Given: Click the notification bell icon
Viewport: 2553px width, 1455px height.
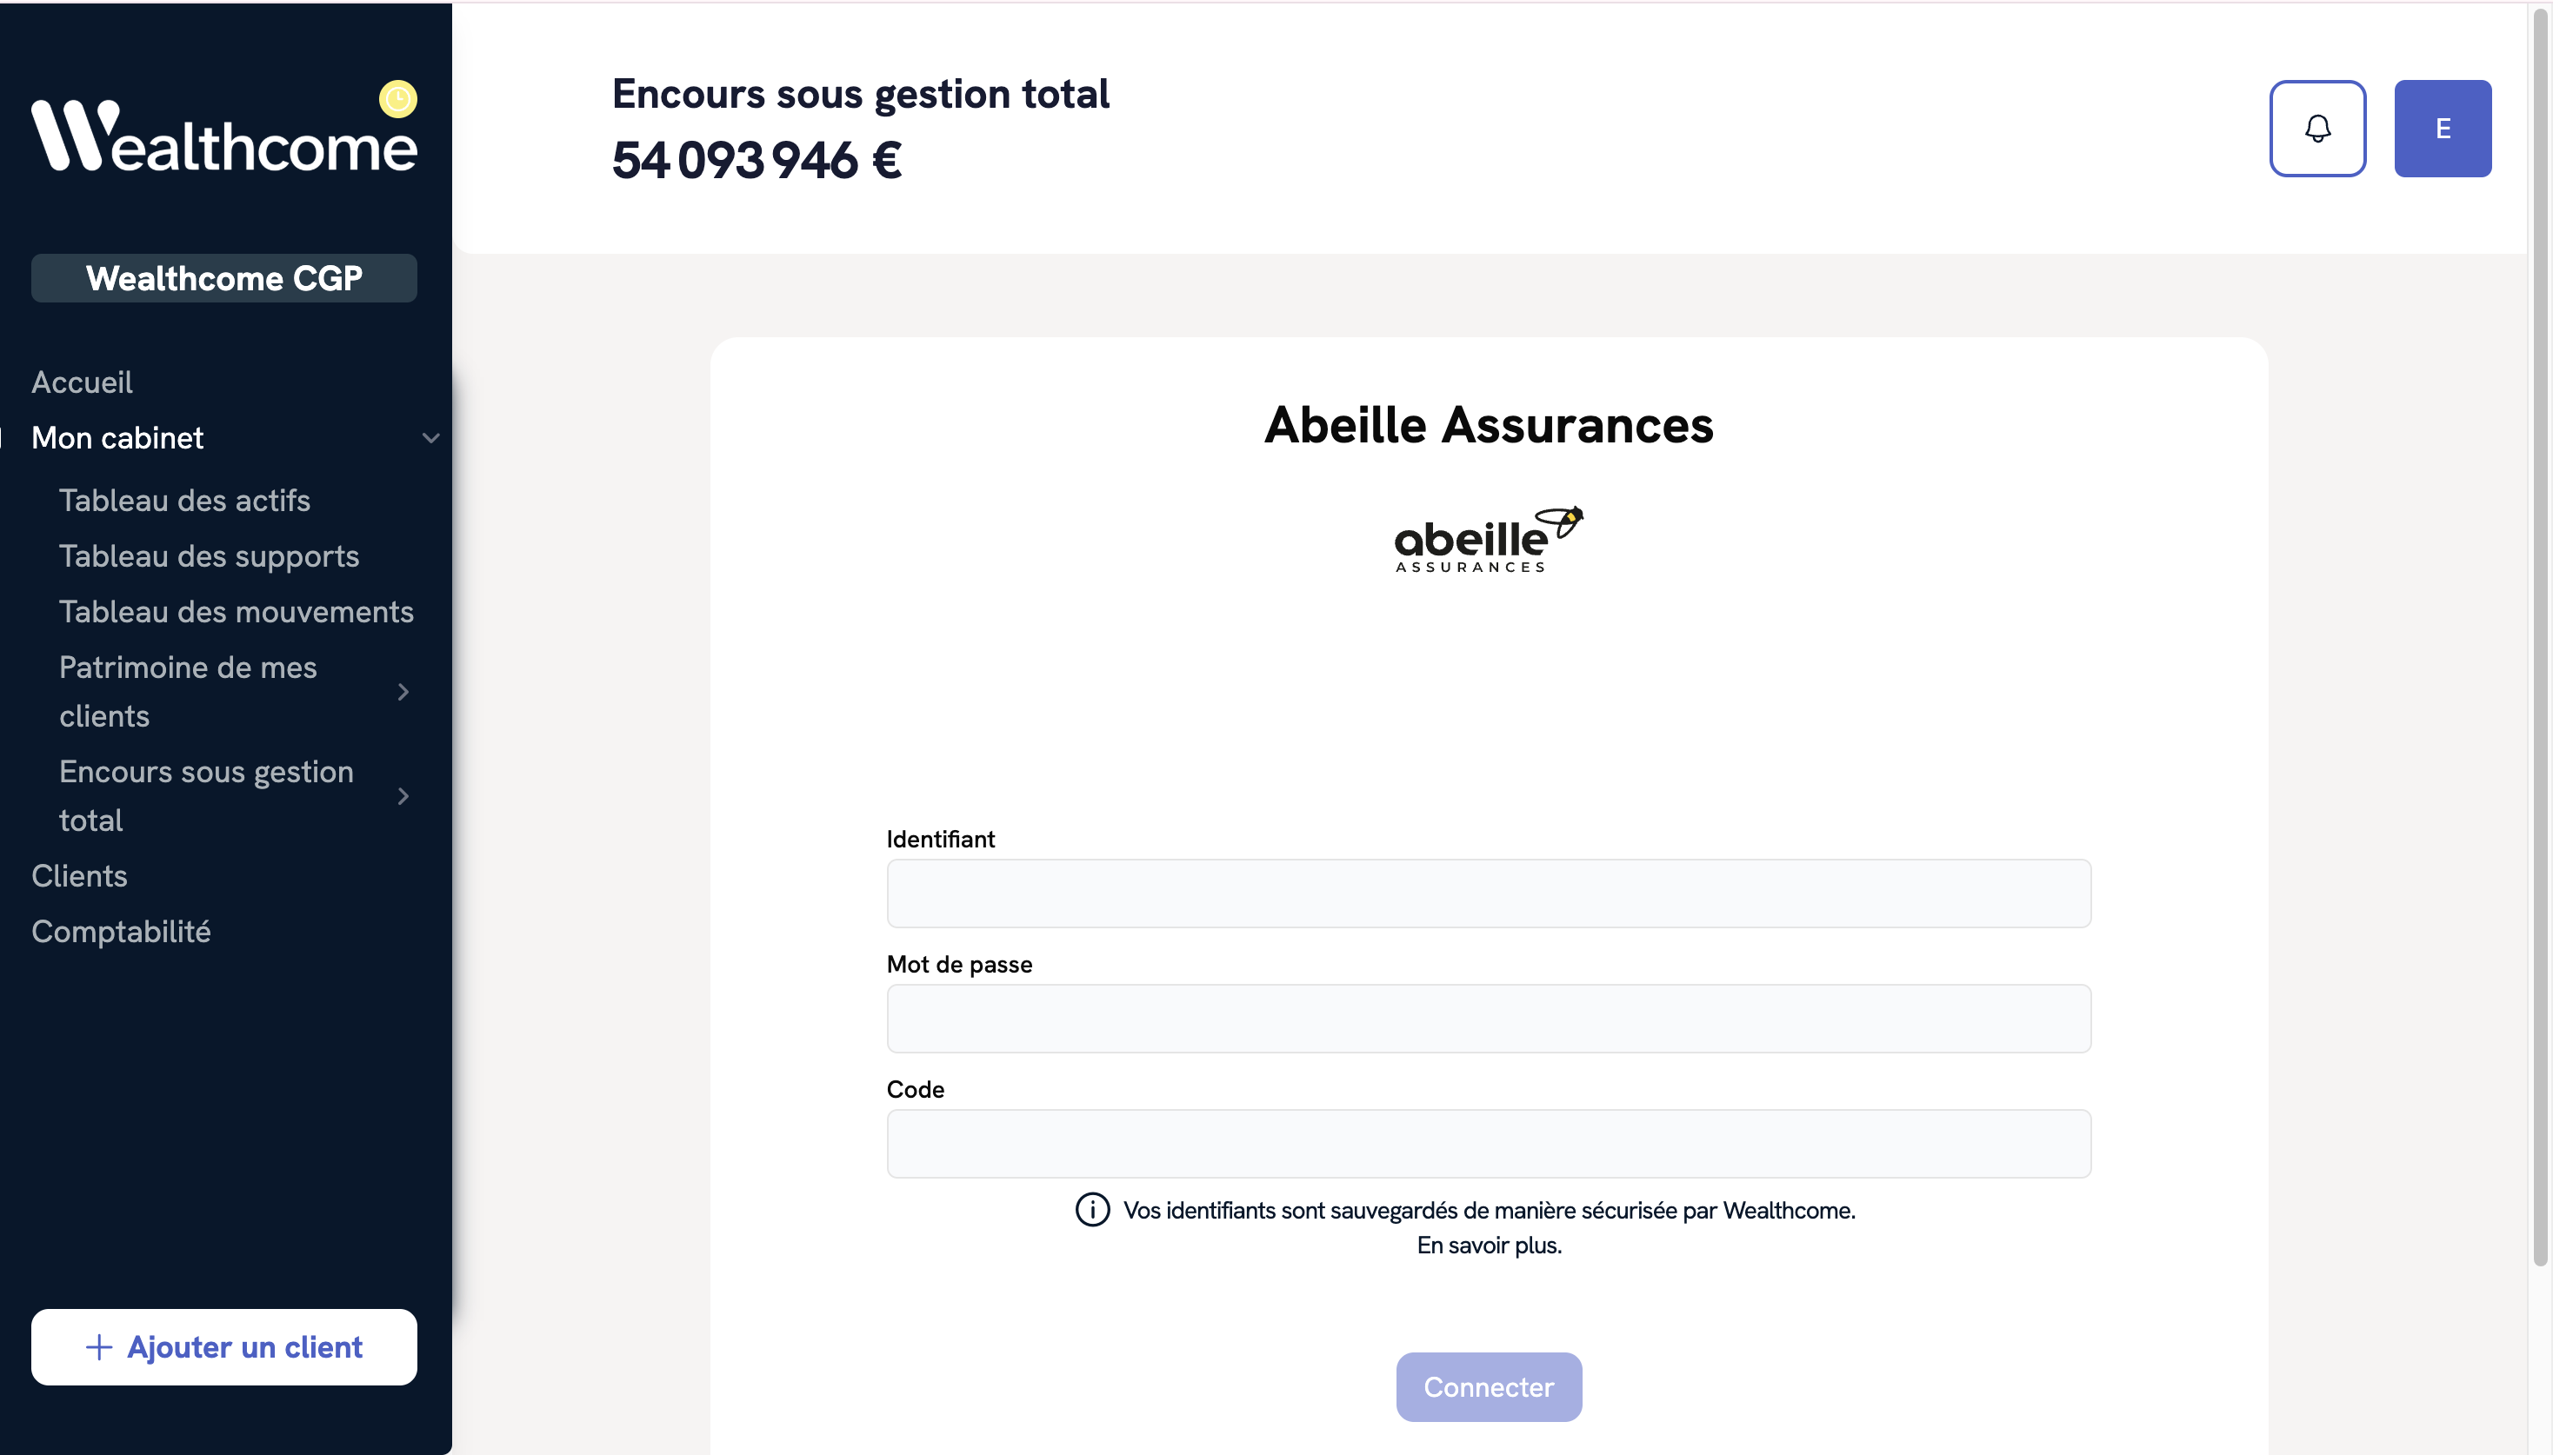Looking at the screenshot, I should [2317, 129].
